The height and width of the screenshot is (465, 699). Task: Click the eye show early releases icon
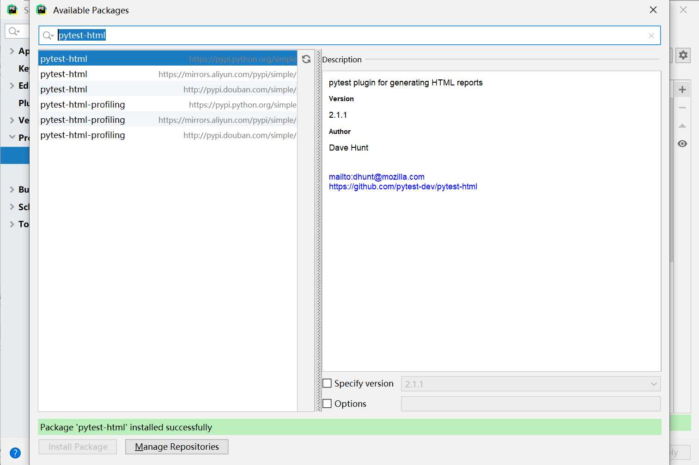[x=682, y=144]
